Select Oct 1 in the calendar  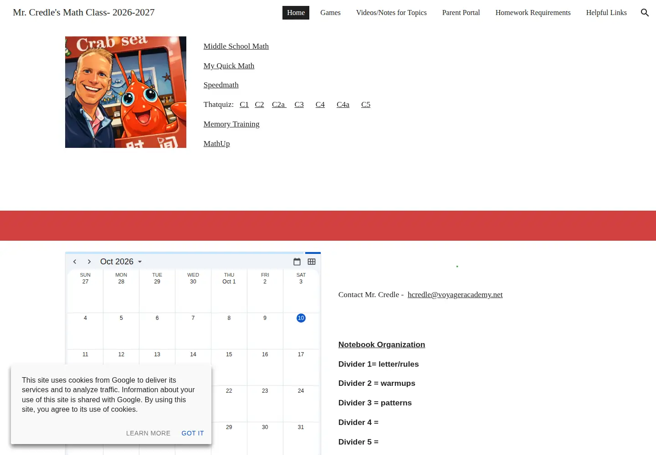(x=229, y=282)
